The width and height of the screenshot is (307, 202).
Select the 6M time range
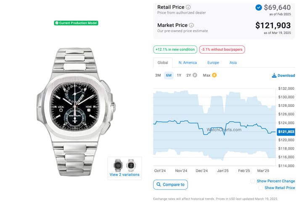point(169,75)
